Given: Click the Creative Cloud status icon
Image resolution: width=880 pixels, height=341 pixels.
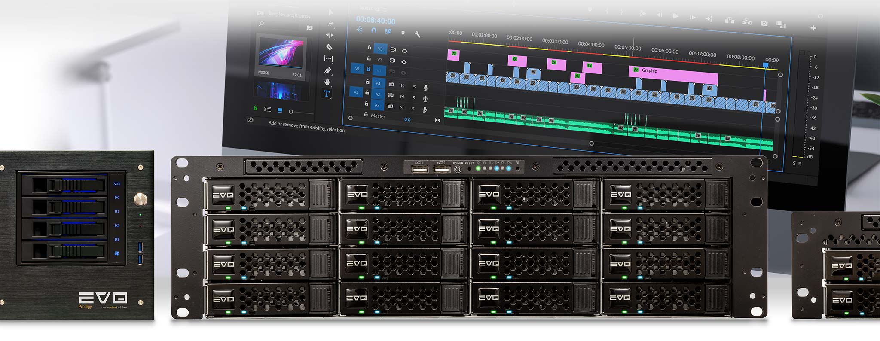Looking at the screenshot, I should 250,120.
